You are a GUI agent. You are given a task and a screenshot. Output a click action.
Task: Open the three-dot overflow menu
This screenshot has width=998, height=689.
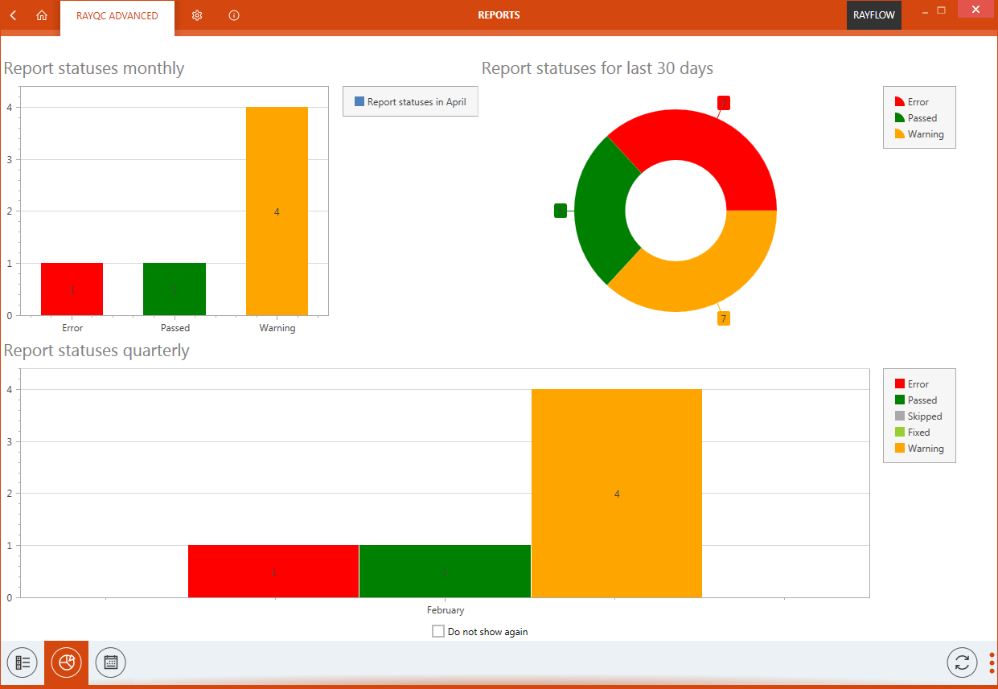991,662
